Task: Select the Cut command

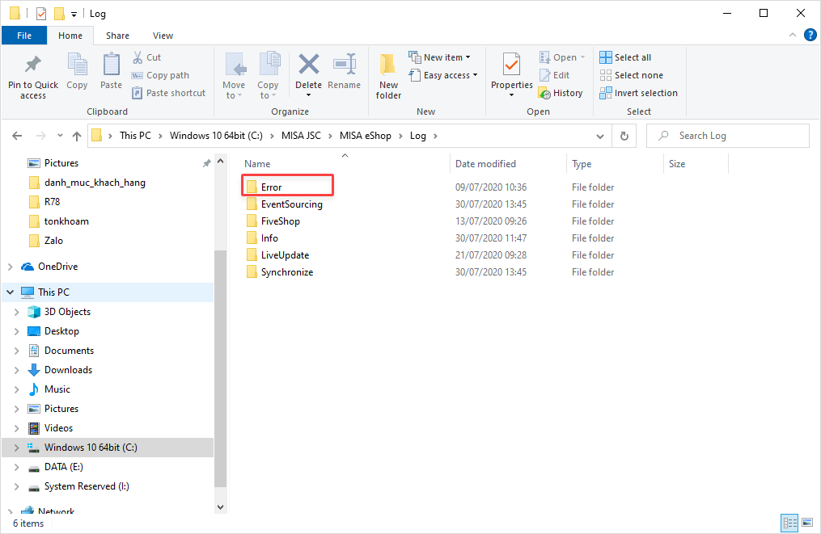Action: [x=146, y=57]
